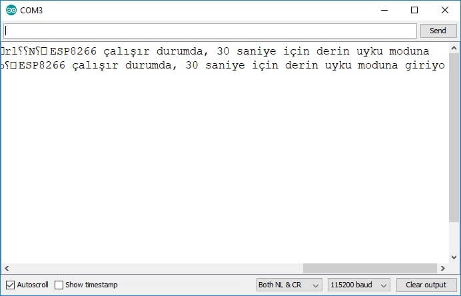
Task: Disable the Autoscroll checkbox
Action: coord(10,285)
